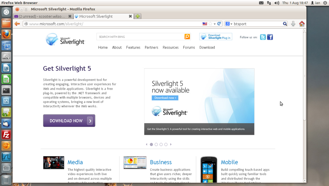Open the Home navigation item

103,47
